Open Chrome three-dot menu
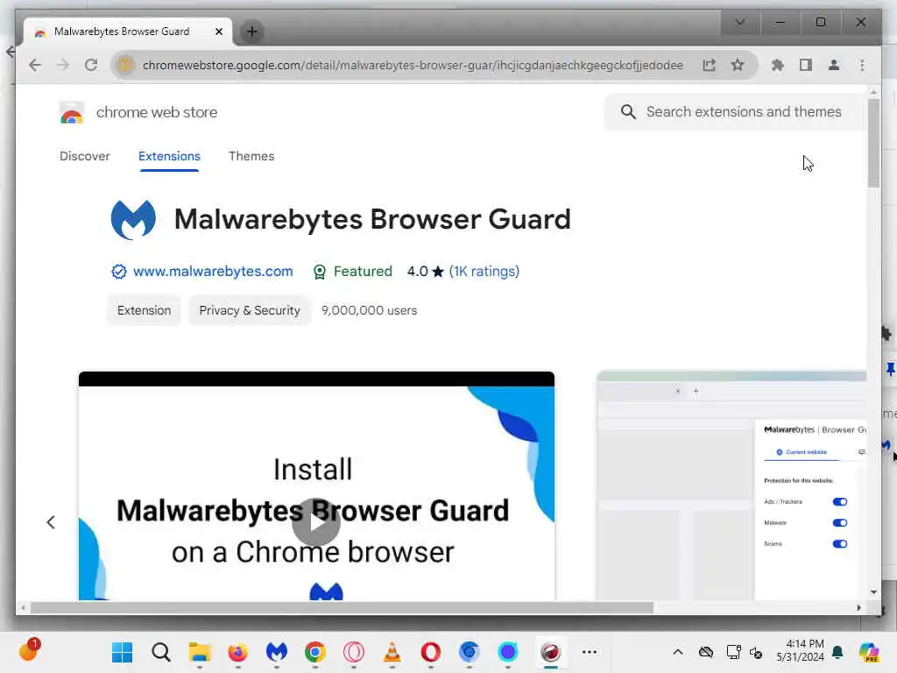Screen dimensions: 897x673 (x=862, y=65)
